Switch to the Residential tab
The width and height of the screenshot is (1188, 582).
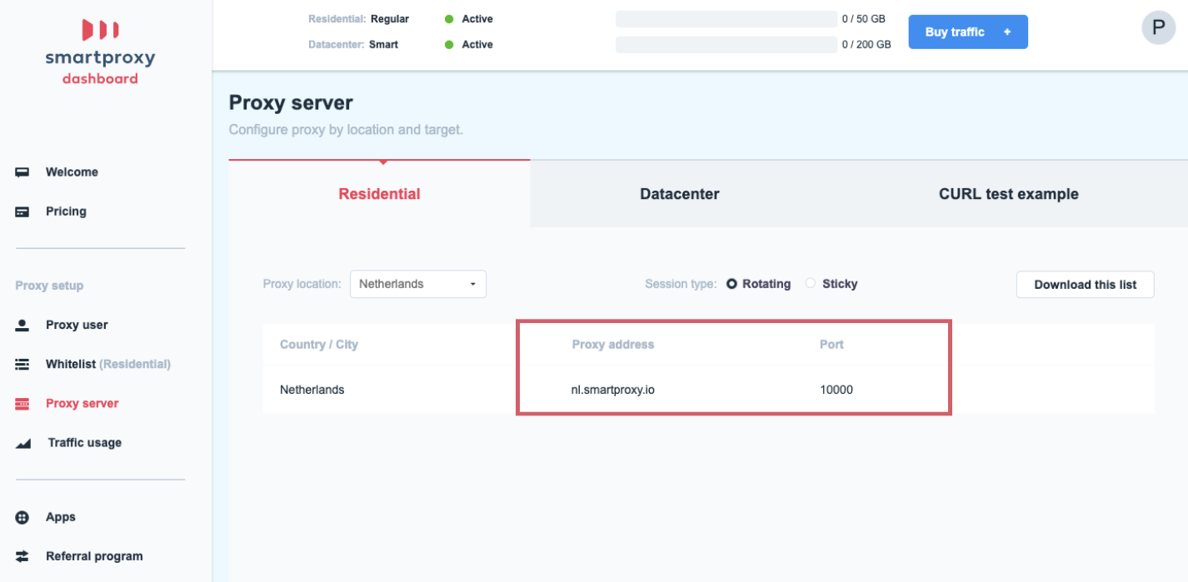tap(379, 194)
